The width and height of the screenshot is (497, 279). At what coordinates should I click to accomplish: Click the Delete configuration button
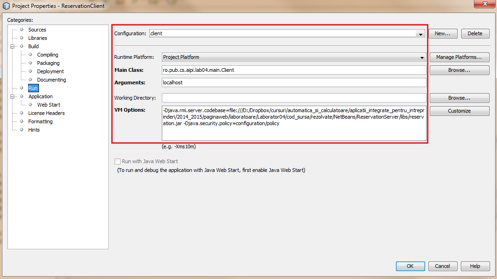pyautogui.click(x=475, y=33)
